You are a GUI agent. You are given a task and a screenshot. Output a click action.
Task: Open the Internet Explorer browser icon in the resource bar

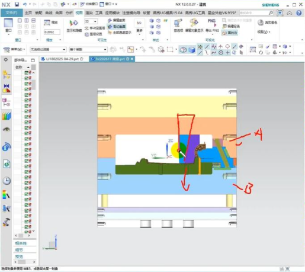click(7, 164)
